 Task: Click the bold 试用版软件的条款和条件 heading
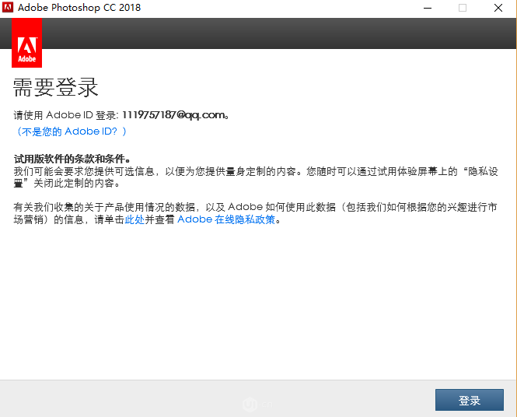69,159
